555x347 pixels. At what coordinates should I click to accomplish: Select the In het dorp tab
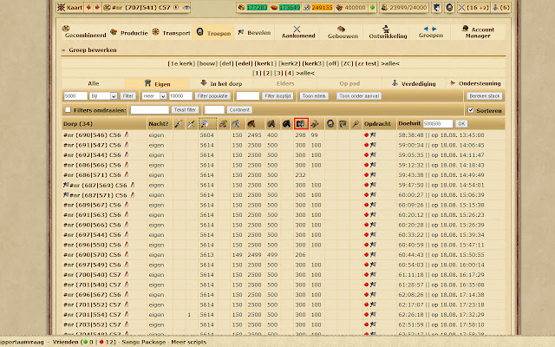point(221,83)
